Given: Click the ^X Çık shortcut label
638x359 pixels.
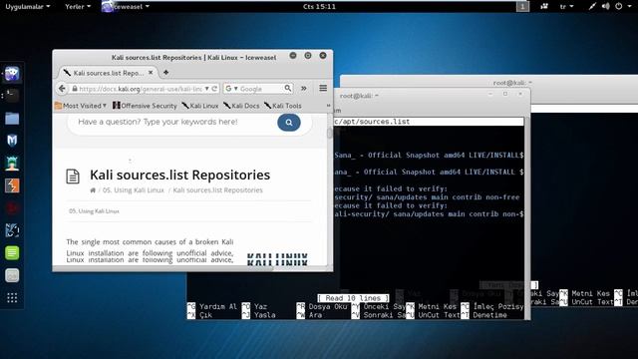Looking at the screenshot, I should point(199,315).
